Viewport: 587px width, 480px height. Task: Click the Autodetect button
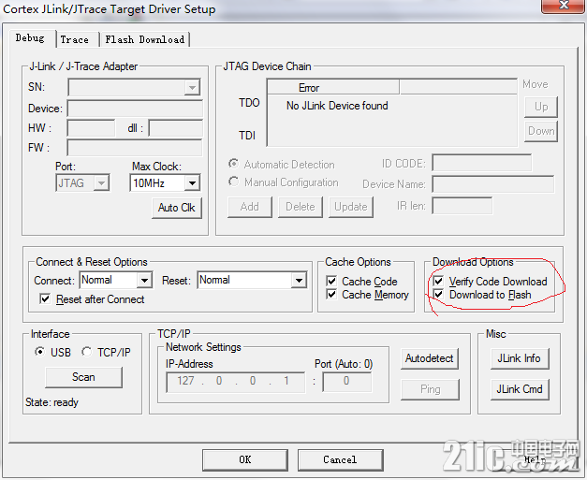pyautogui.click(x=430, y=358)
